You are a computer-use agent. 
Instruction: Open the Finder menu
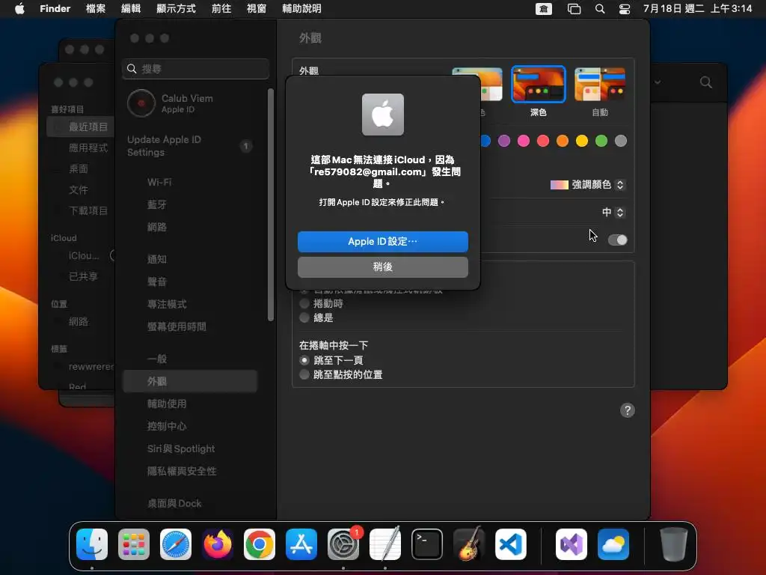[55, 9]
